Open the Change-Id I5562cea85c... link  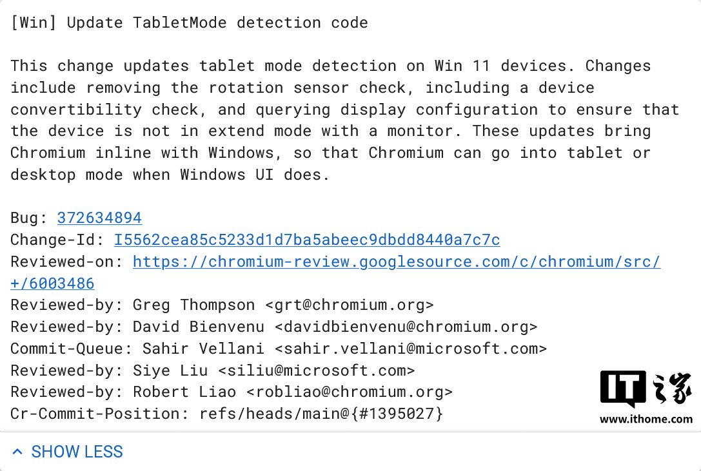click(306, 240)
